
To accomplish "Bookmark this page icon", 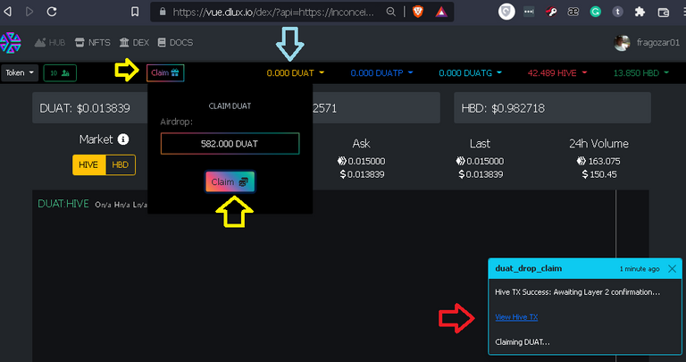I will [135, 12].
